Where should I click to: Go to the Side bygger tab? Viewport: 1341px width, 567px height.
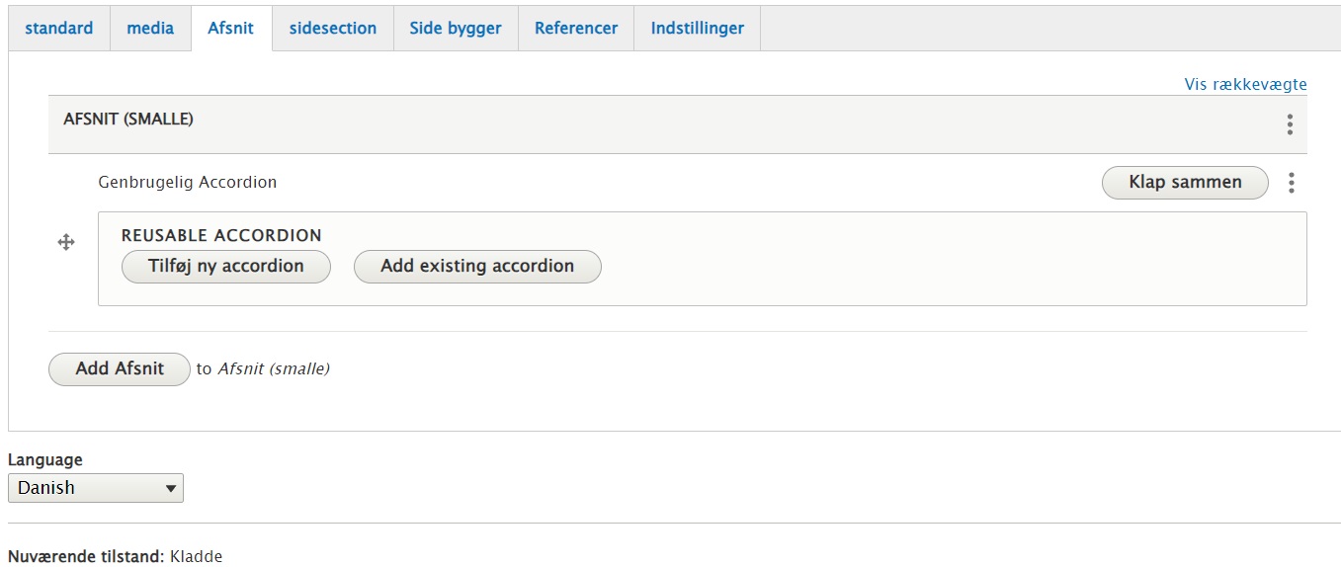click(456, 29)
